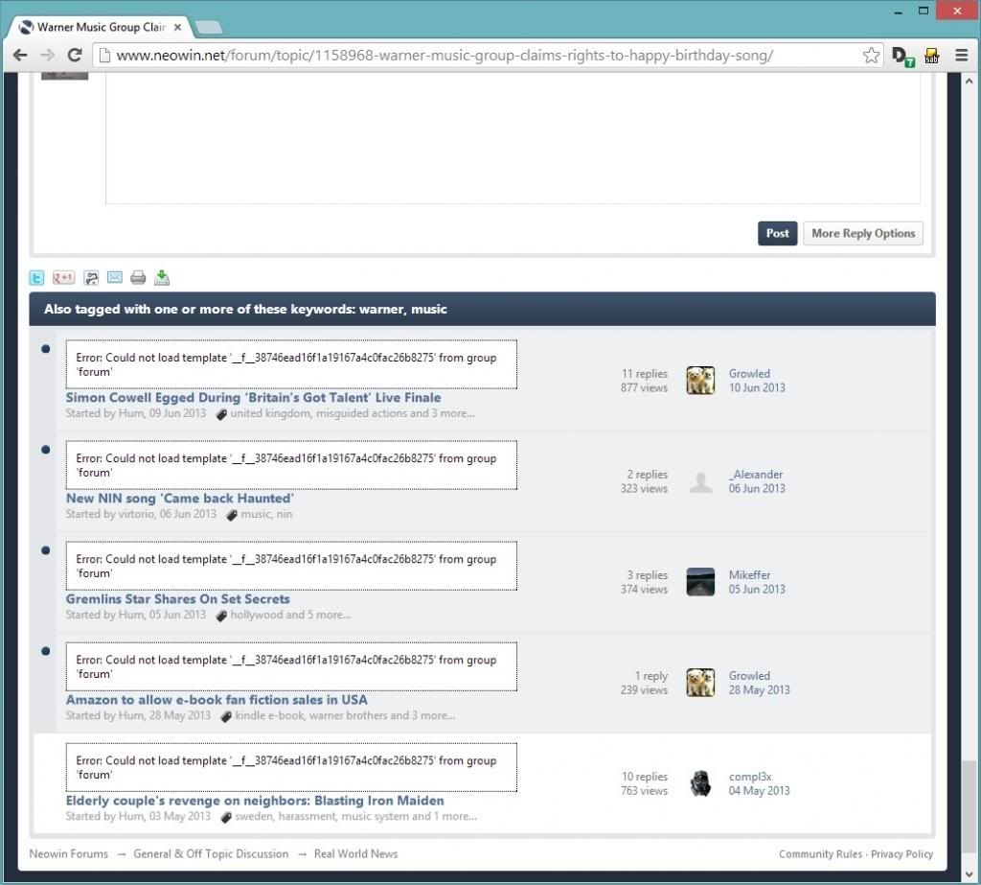This screenshot has height=885, width=981.
Task: Click the tag icon next to kindle e-book
Action: click(226, 716)
